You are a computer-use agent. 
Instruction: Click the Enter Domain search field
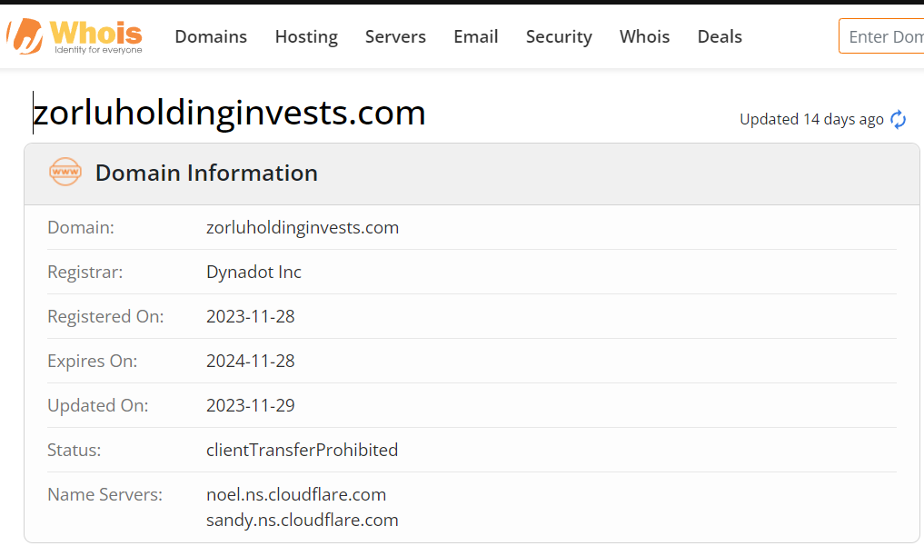coord(881,36)
